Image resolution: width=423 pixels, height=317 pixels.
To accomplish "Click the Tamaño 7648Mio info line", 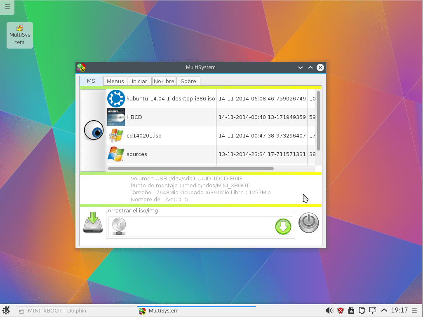I will tap(200, 192).
